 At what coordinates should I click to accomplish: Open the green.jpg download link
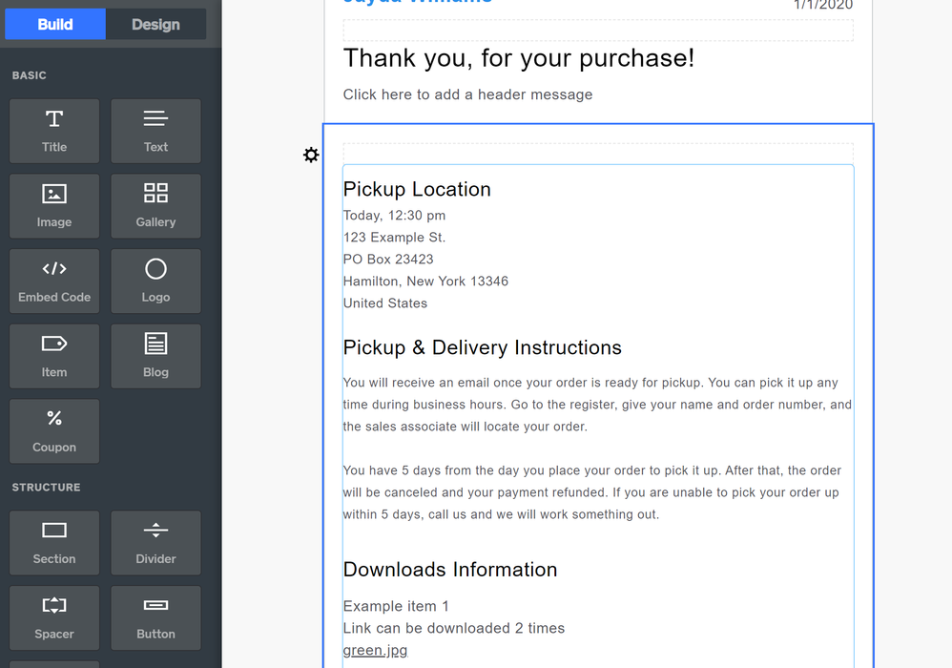point(375,650)
